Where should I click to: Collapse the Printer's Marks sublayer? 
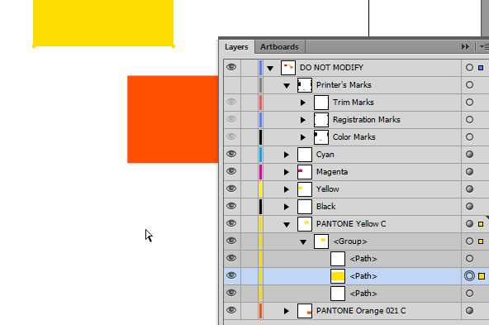tap(287, 85)
